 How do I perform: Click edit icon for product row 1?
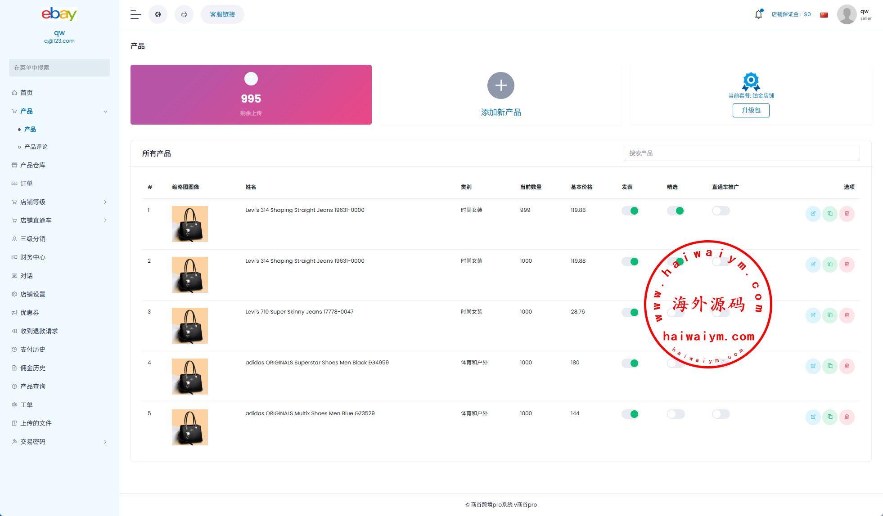click(x=813, y=214)
